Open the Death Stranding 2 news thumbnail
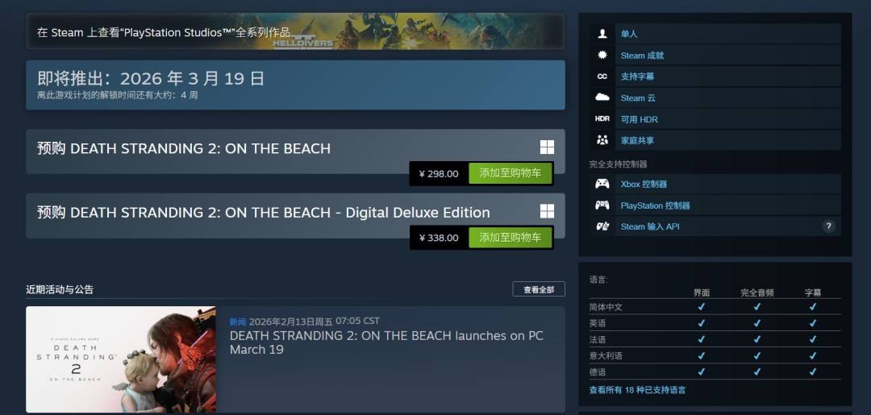The image size is (871, 415). click(x=121, y=359)
